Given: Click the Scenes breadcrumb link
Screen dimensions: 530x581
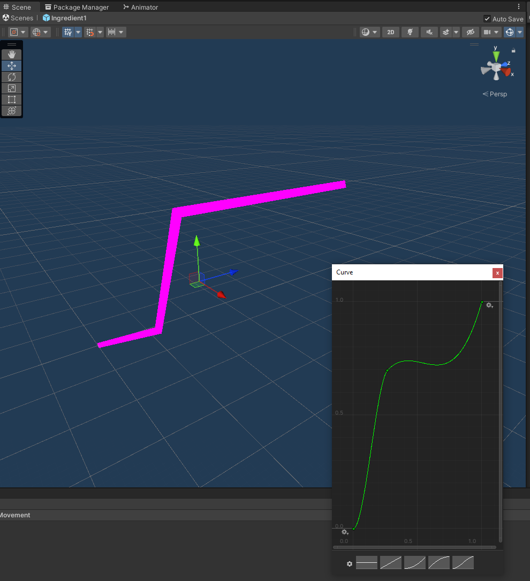Looking at the screenshot, I should click(21, 18).
